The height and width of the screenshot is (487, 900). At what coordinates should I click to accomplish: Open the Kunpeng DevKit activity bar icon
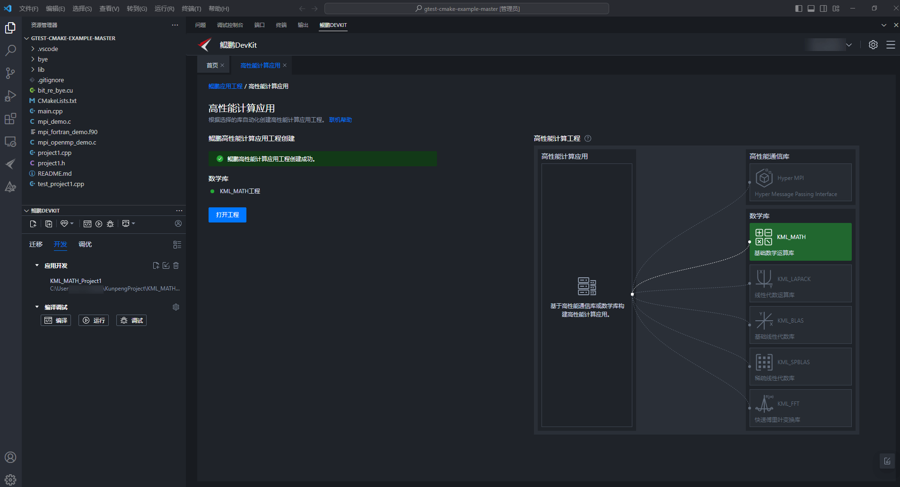pyautogui.click(x=10, y=164)
